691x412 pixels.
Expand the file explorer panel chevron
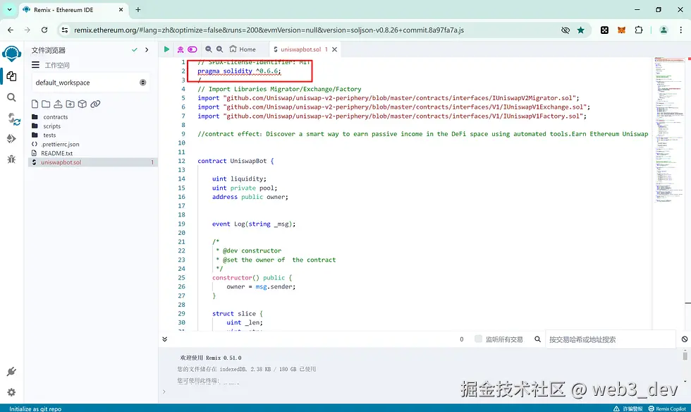[x=147, y=50]
